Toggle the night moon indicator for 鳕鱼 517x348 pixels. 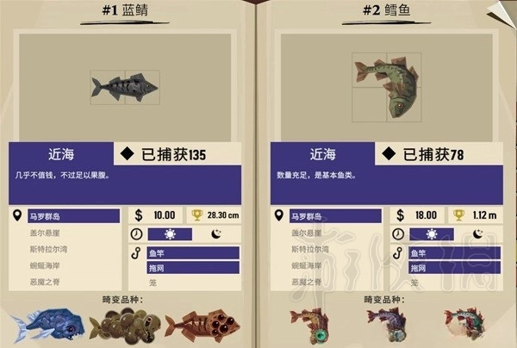click(478, 234)
